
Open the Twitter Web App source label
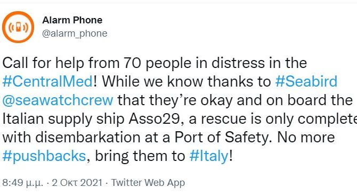(x=148, y=182)
